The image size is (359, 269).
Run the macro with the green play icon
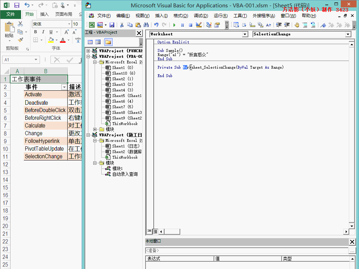click(x=175, y=25)
